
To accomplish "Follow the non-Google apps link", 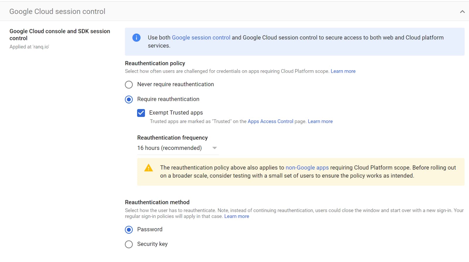I will click(307, 168).
